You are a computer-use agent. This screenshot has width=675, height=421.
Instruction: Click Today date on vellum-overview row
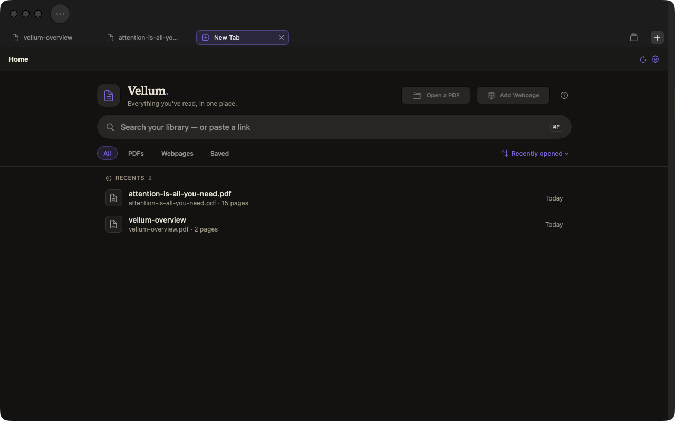click(x=554, y=225)
